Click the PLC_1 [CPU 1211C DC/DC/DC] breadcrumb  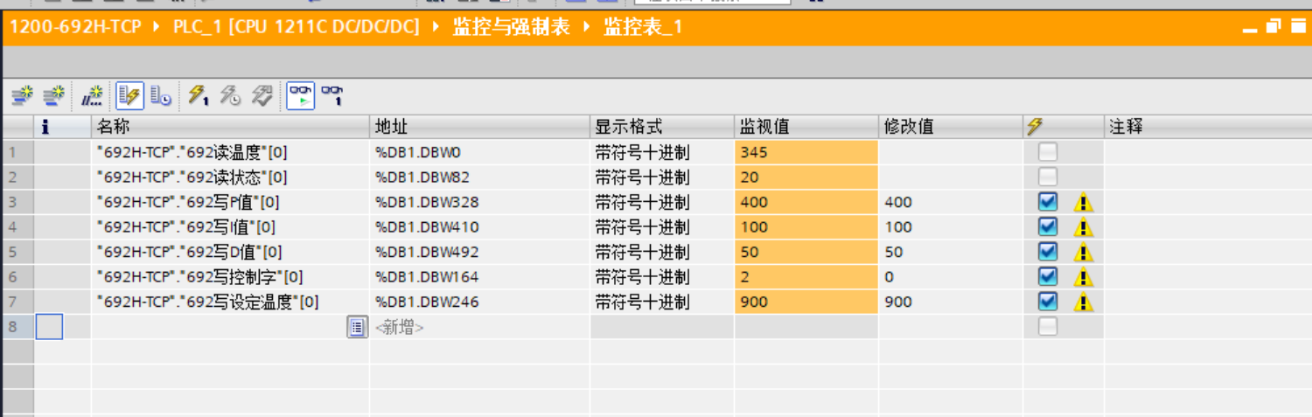click(297, 28)
